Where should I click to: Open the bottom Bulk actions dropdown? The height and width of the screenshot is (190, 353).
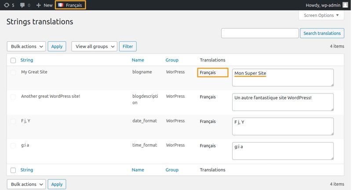pos(26,184)
